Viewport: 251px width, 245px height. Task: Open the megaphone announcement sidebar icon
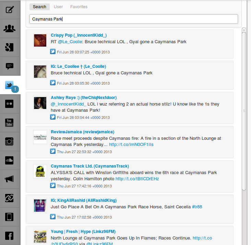[9, 179]
